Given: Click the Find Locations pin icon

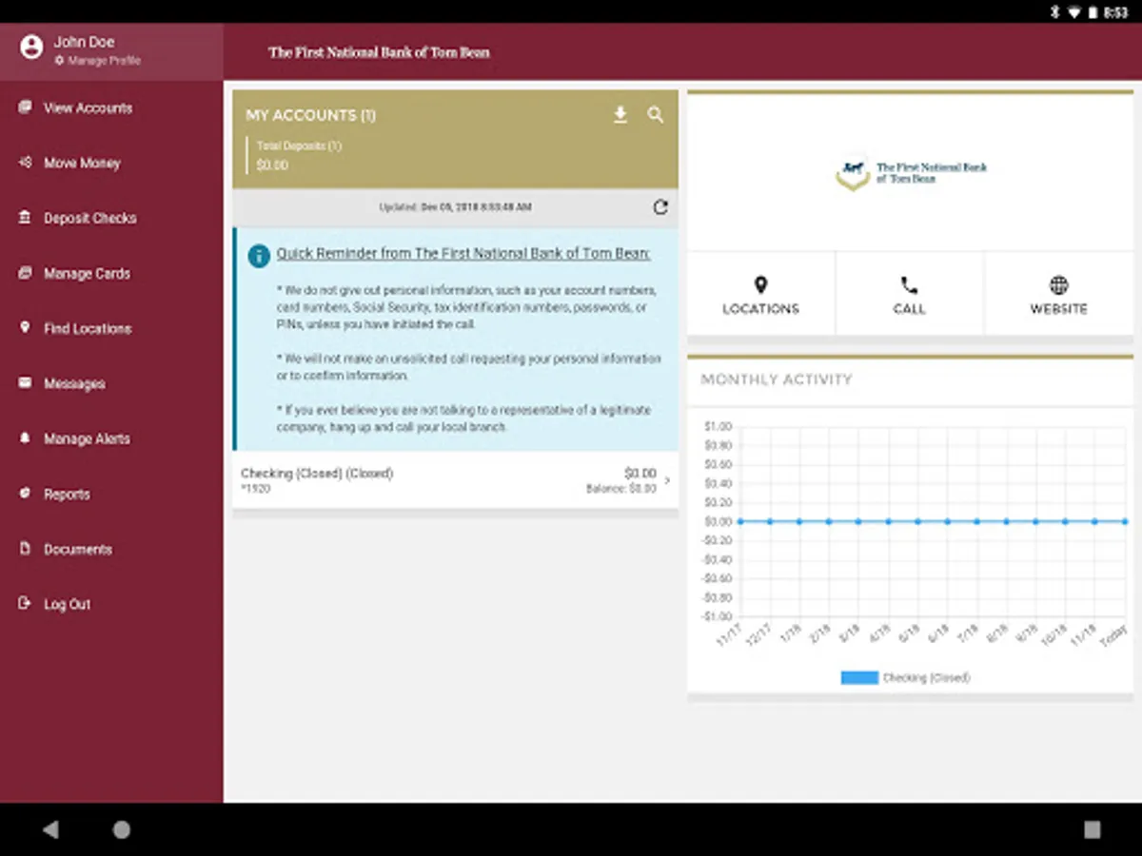Looking at the screenshot, I should (25, 328).
